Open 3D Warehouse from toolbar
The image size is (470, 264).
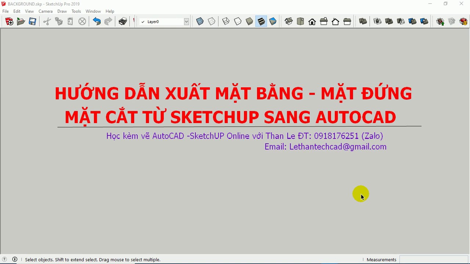click(440, 22)
